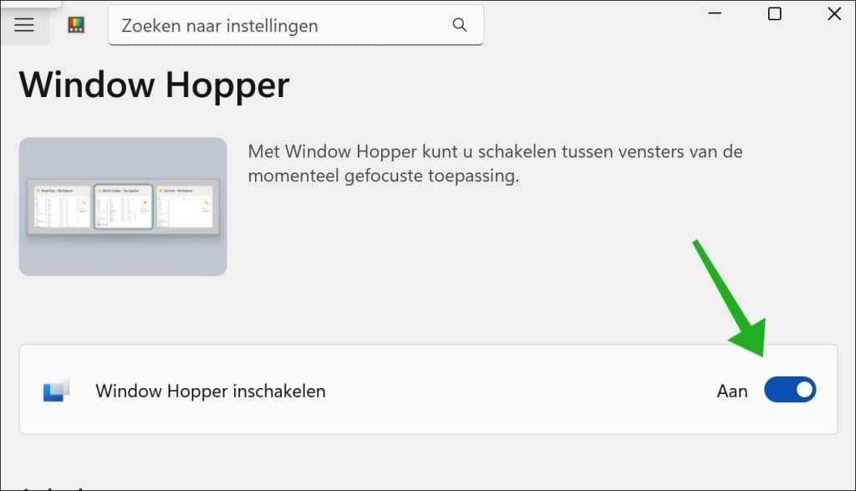Viewport: 856px width, 491px height.
Task: Click the 'Window Hopper' page title
Action: tap(155, 85)
